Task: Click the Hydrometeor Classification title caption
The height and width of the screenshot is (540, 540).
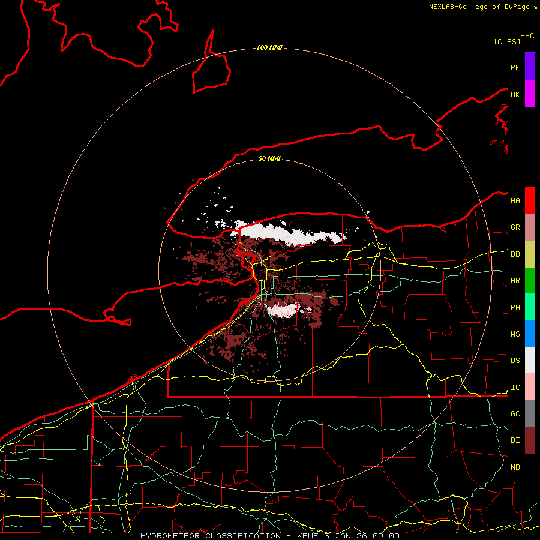Action: tap(269, 536)
